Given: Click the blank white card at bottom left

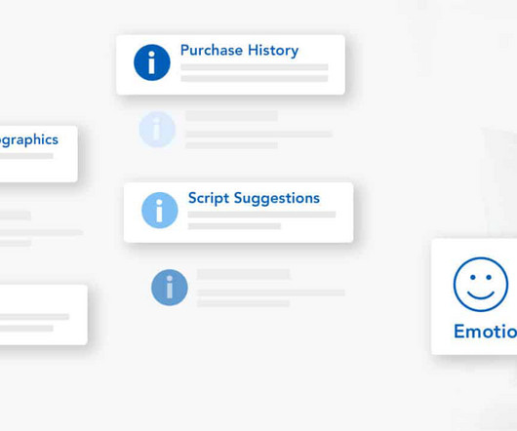Looking at the screenshot, I should click(44, 315).
